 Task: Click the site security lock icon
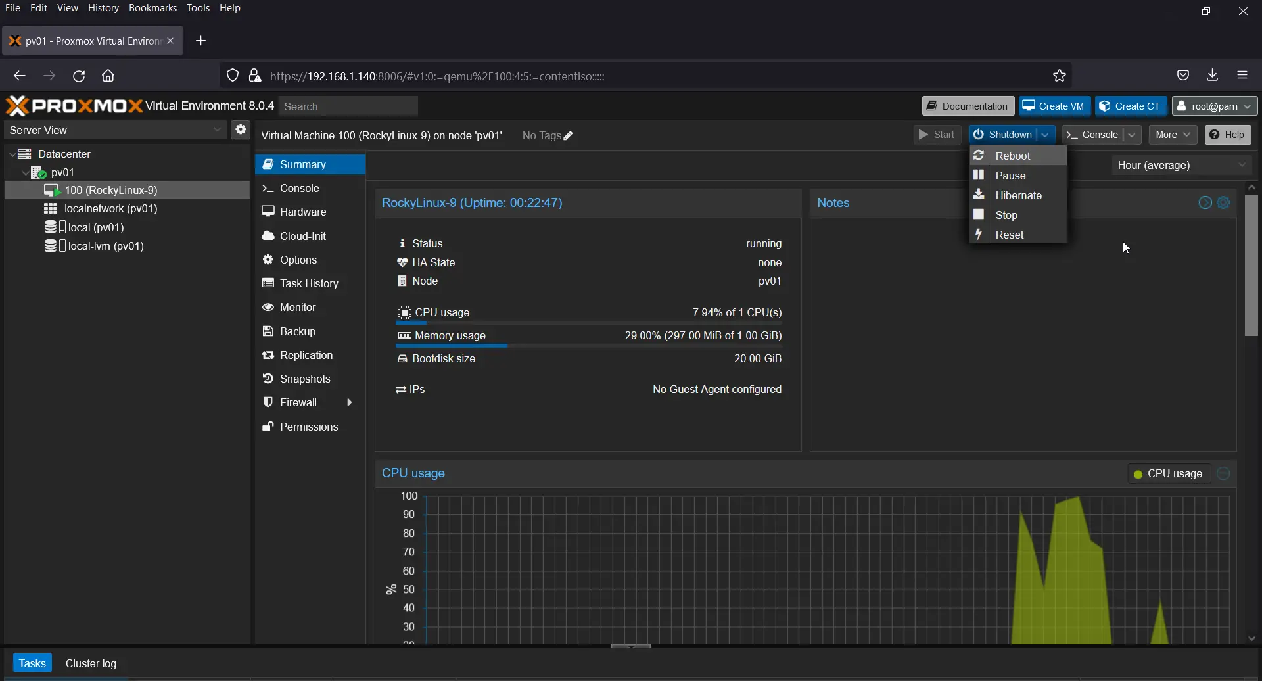point(255,76)
